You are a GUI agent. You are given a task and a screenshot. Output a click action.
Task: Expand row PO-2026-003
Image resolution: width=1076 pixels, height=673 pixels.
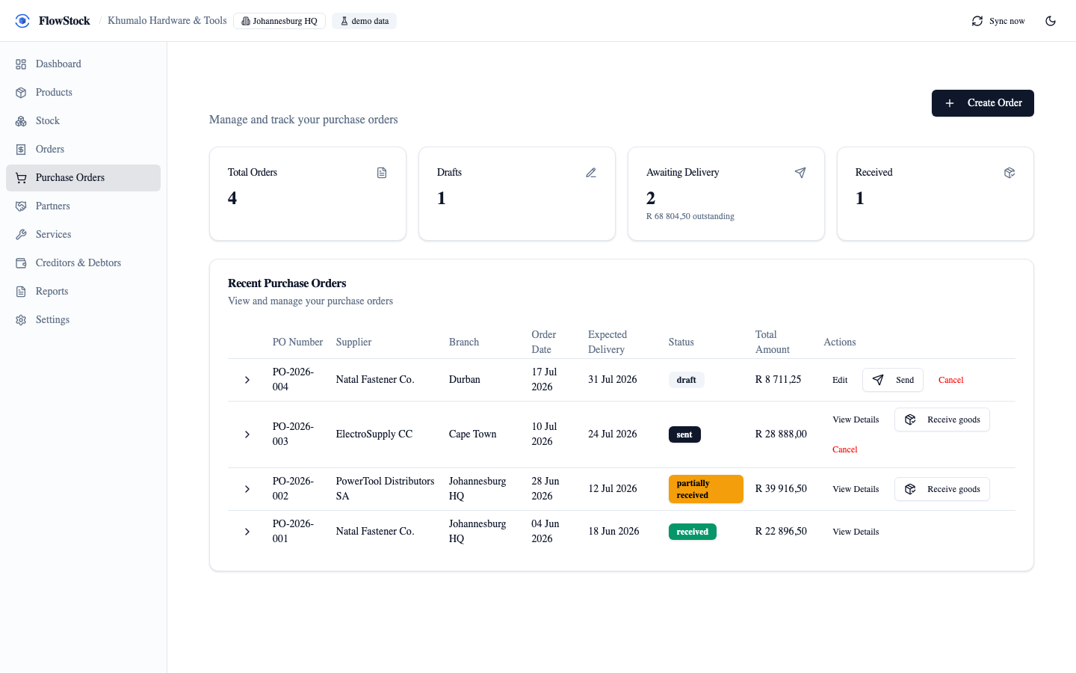(247, 434)
